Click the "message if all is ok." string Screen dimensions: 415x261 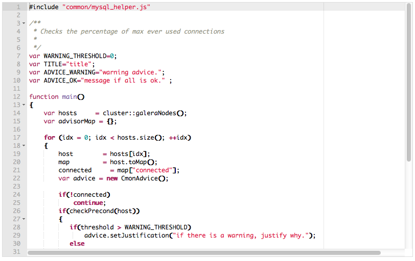coord(122,81)
